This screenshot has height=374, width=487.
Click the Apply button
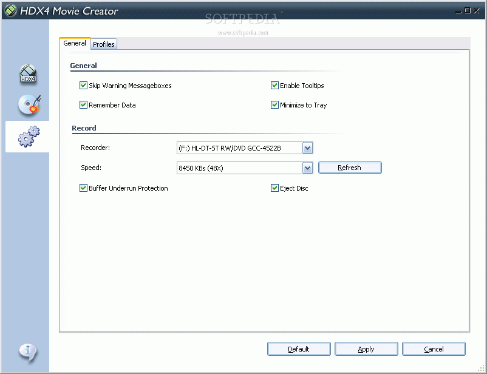pos(366,349)
